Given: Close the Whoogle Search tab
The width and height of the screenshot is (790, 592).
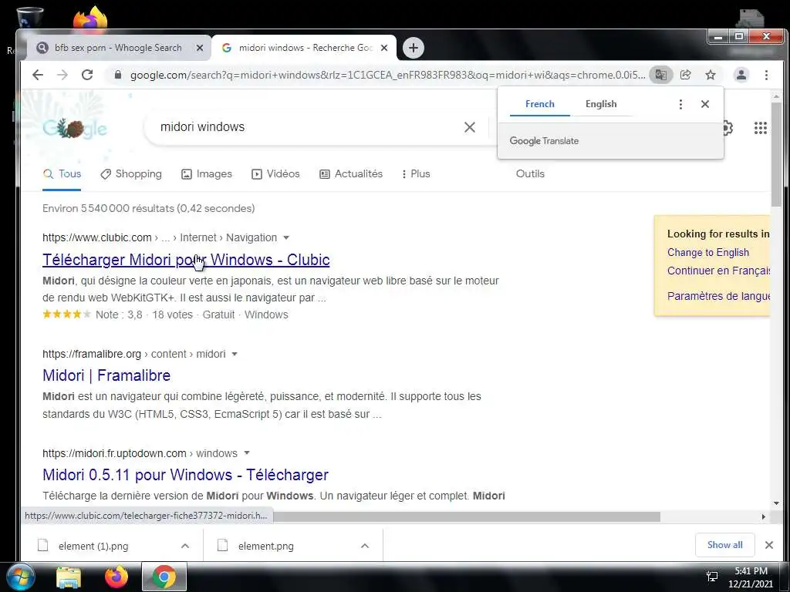Looking at the screenshot, I should tap(200, 48).
